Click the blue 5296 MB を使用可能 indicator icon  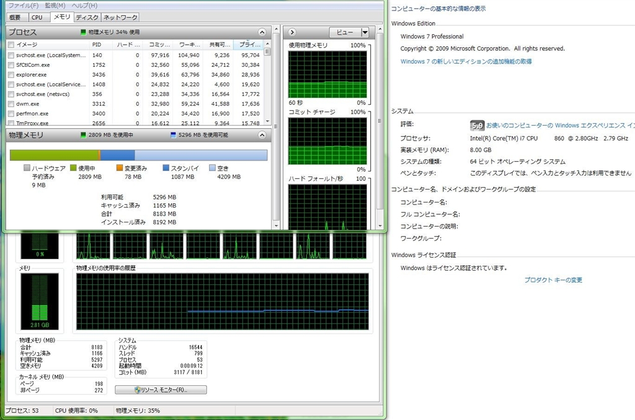(x=174, y=135)
